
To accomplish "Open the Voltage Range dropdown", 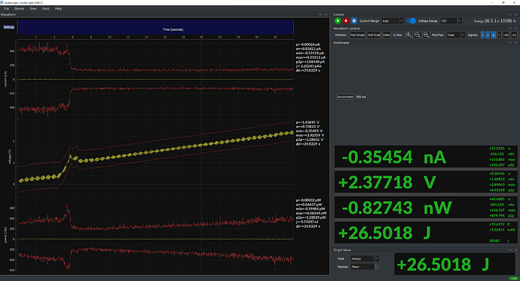I will tap(451, 21).
